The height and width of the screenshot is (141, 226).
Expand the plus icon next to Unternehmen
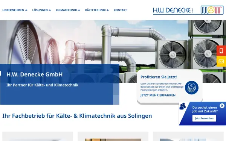click(x=26, y=10)
